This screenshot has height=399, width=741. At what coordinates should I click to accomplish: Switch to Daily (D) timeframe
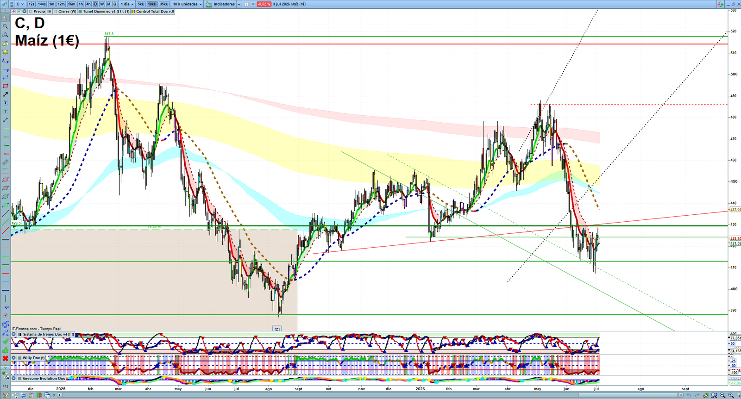(x=95, y=4)
